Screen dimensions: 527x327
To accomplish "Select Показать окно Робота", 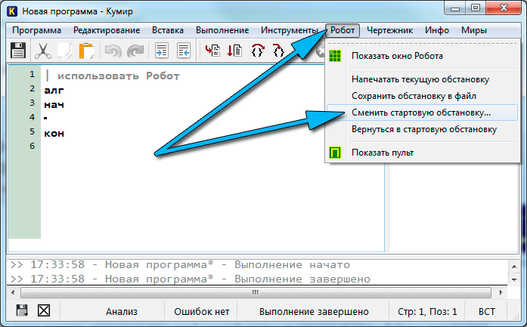I will [x=422, y=56].
